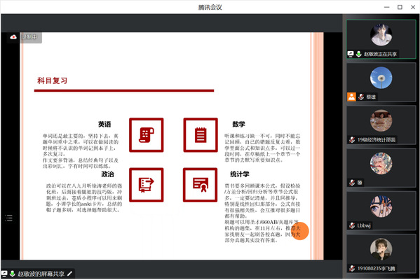Screen dimensions: 420x280
Task: Click the English scroll icon box on slide
Action: (147, 135)
